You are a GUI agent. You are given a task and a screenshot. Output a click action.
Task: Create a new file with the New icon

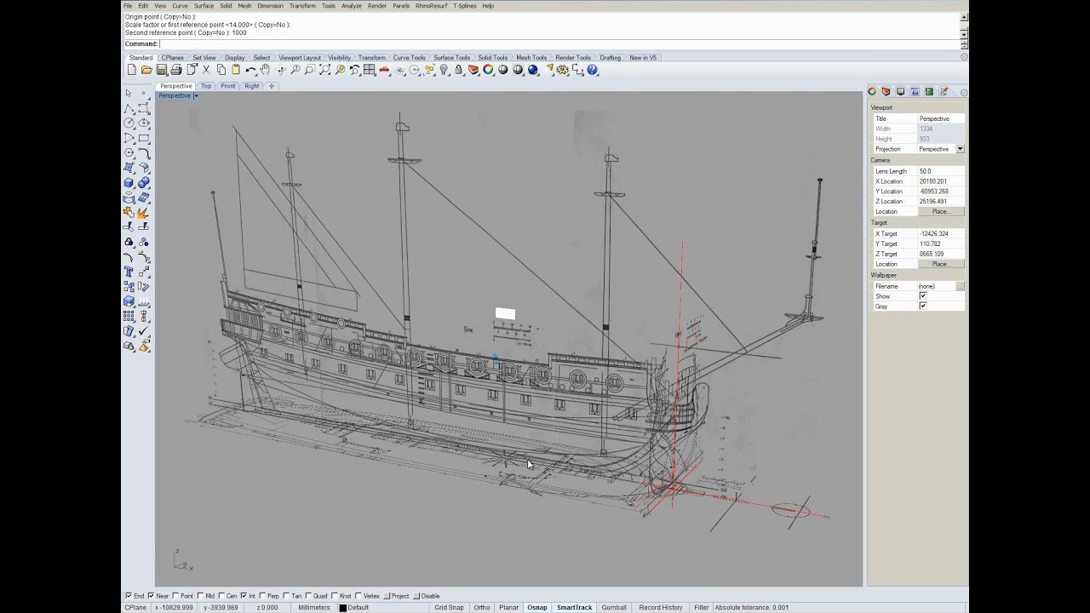132,70
